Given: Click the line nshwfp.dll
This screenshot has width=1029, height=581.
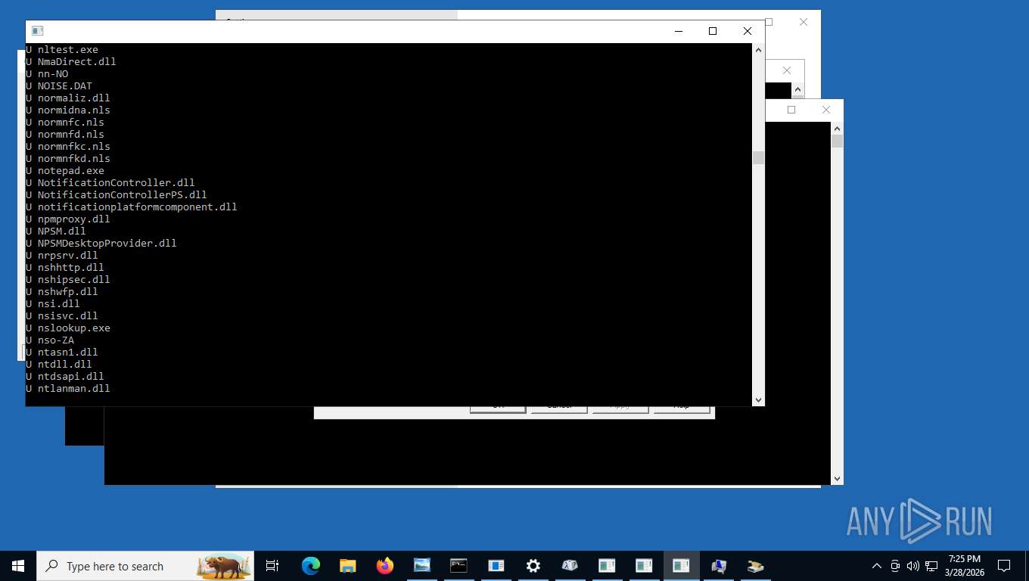Looking at the screenshot, I should [x=68, y=291].
